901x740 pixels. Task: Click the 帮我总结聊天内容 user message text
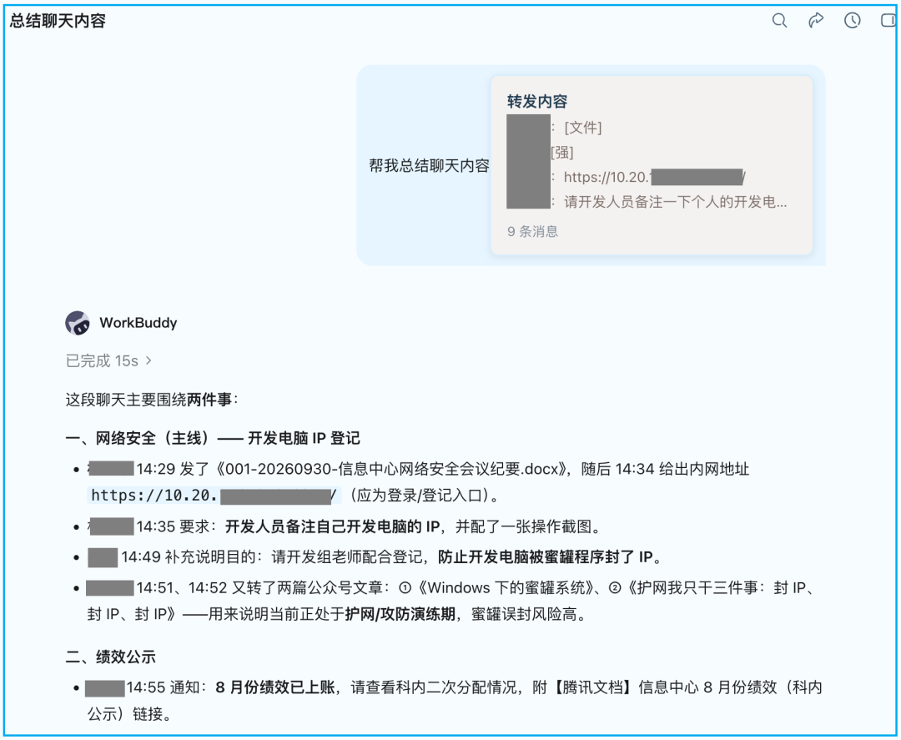[429, 166]
